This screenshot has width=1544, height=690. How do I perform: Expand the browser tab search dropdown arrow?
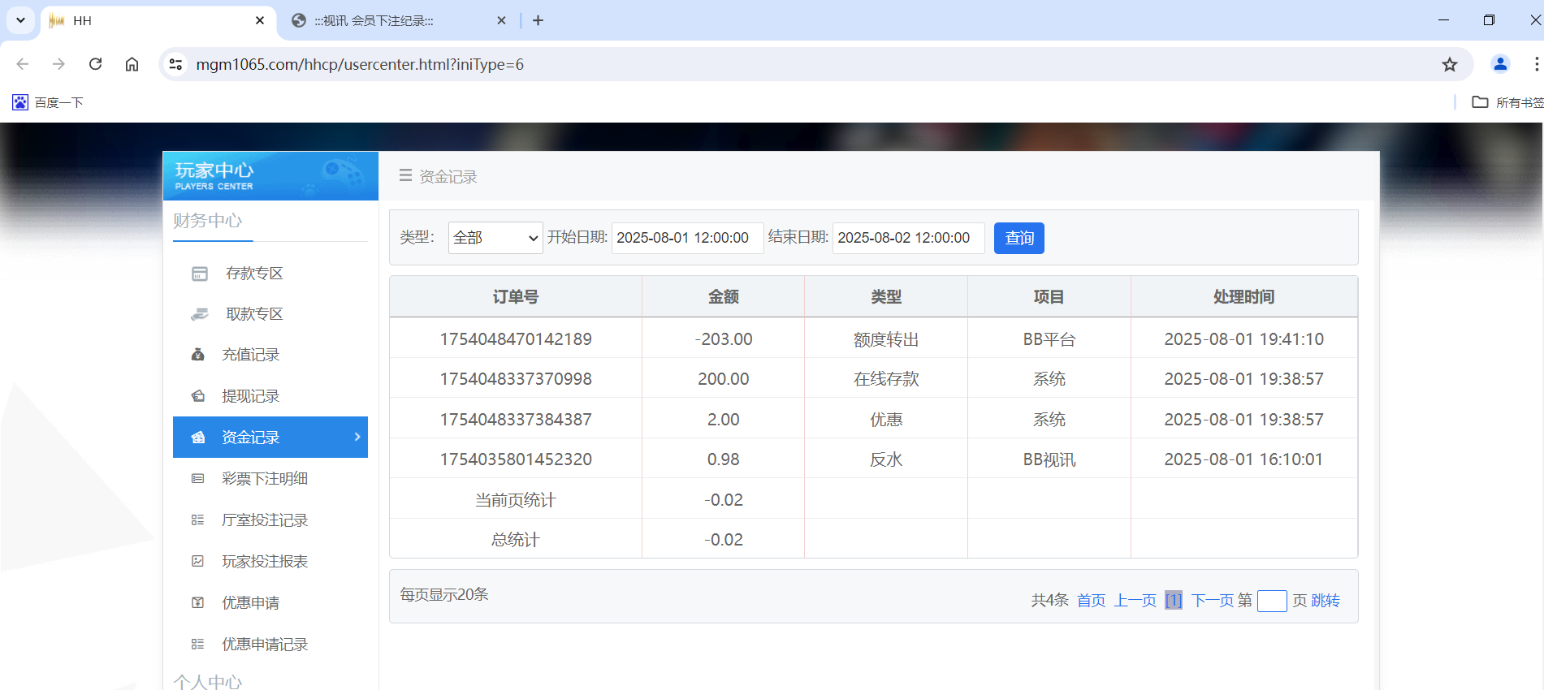click(20, 20)
